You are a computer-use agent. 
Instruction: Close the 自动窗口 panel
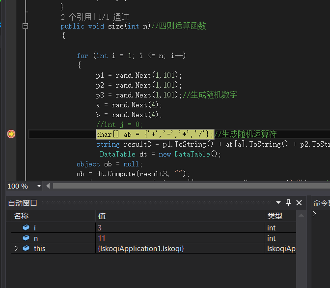coord(299,203)
